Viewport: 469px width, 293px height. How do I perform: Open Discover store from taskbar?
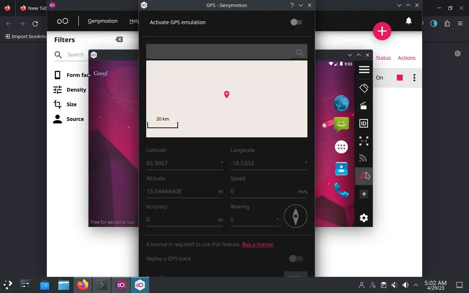[45, 285]
